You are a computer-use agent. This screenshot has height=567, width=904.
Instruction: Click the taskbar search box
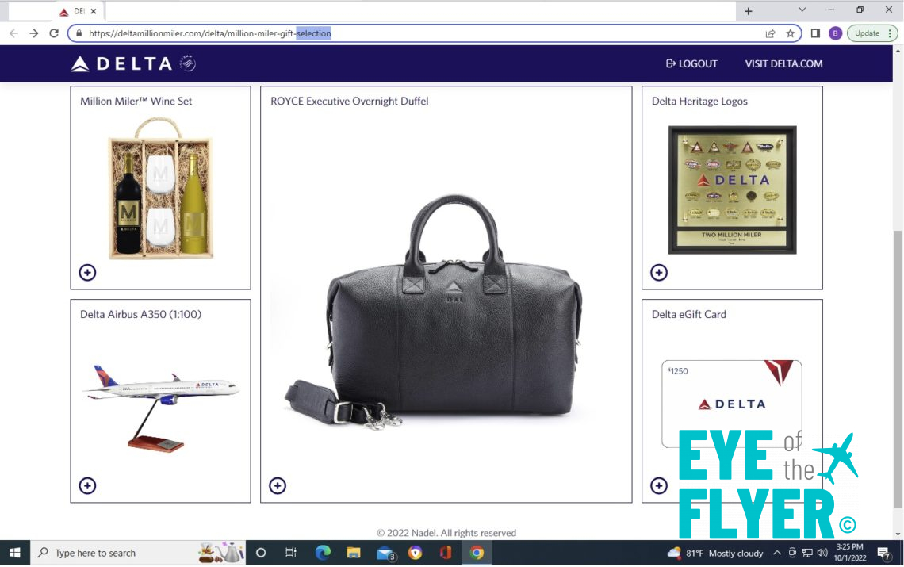(138, 553)
